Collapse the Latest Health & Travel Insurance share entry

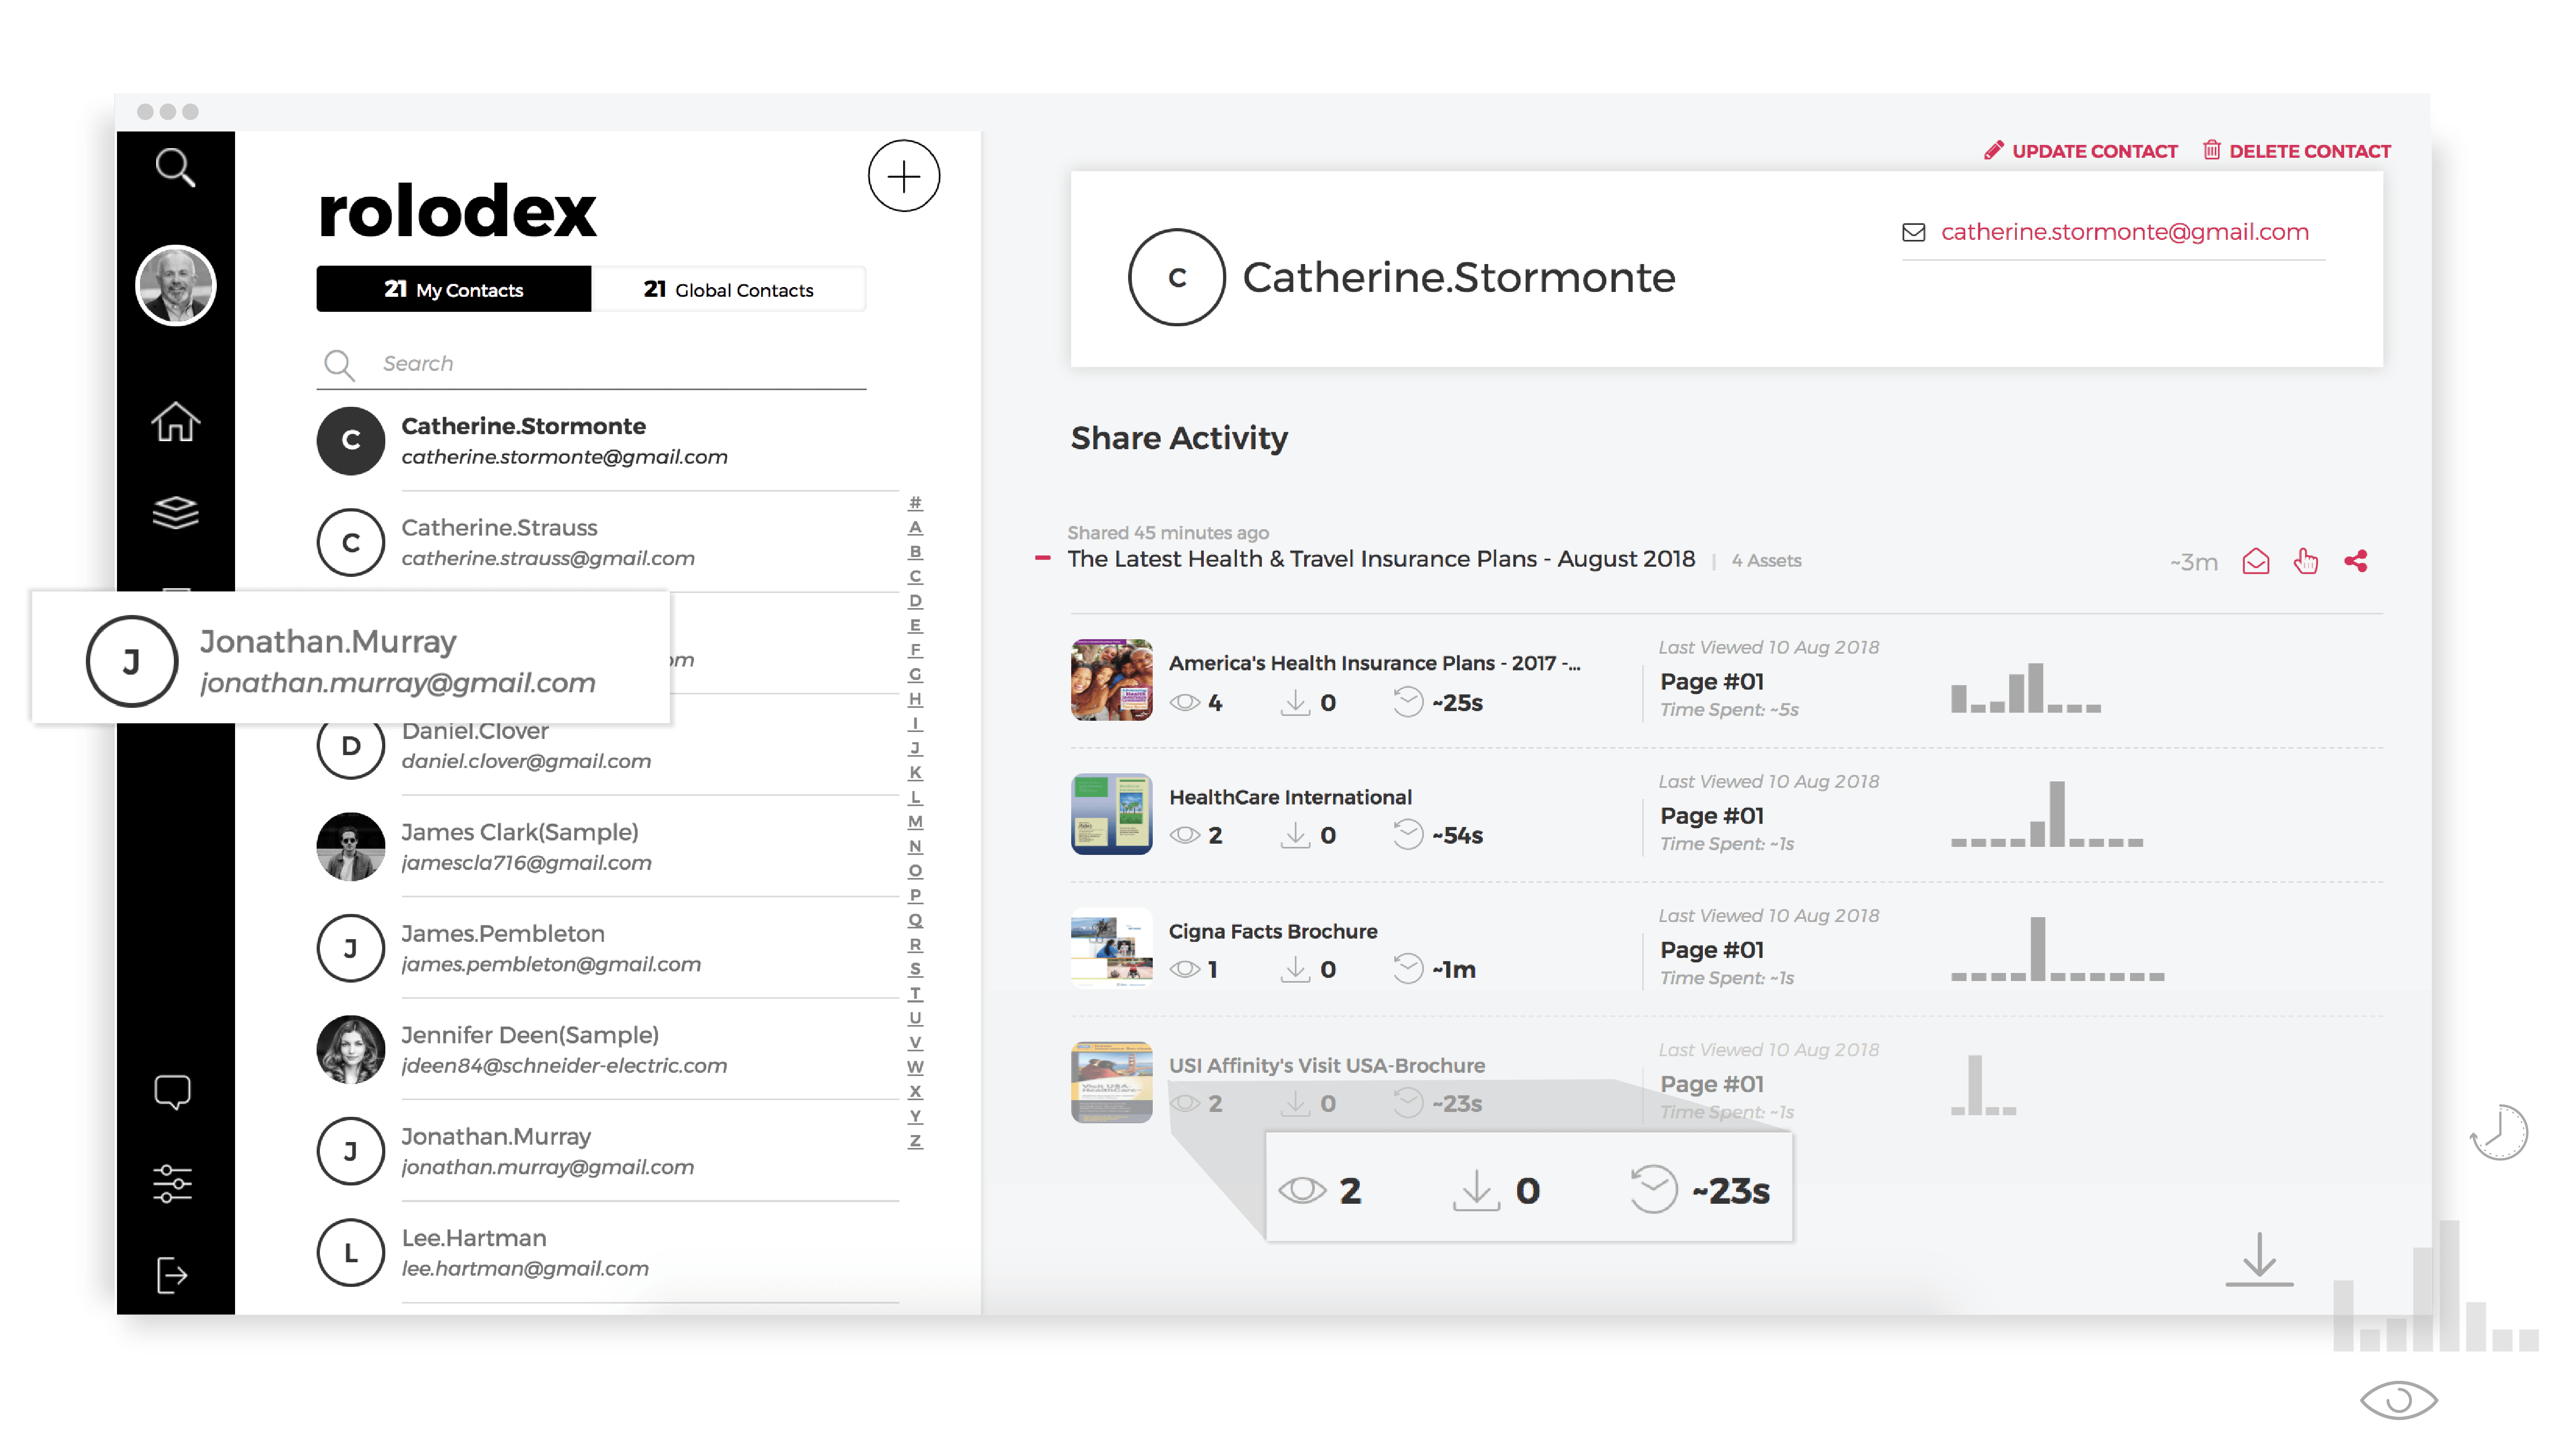click(x=1042, y=559)
